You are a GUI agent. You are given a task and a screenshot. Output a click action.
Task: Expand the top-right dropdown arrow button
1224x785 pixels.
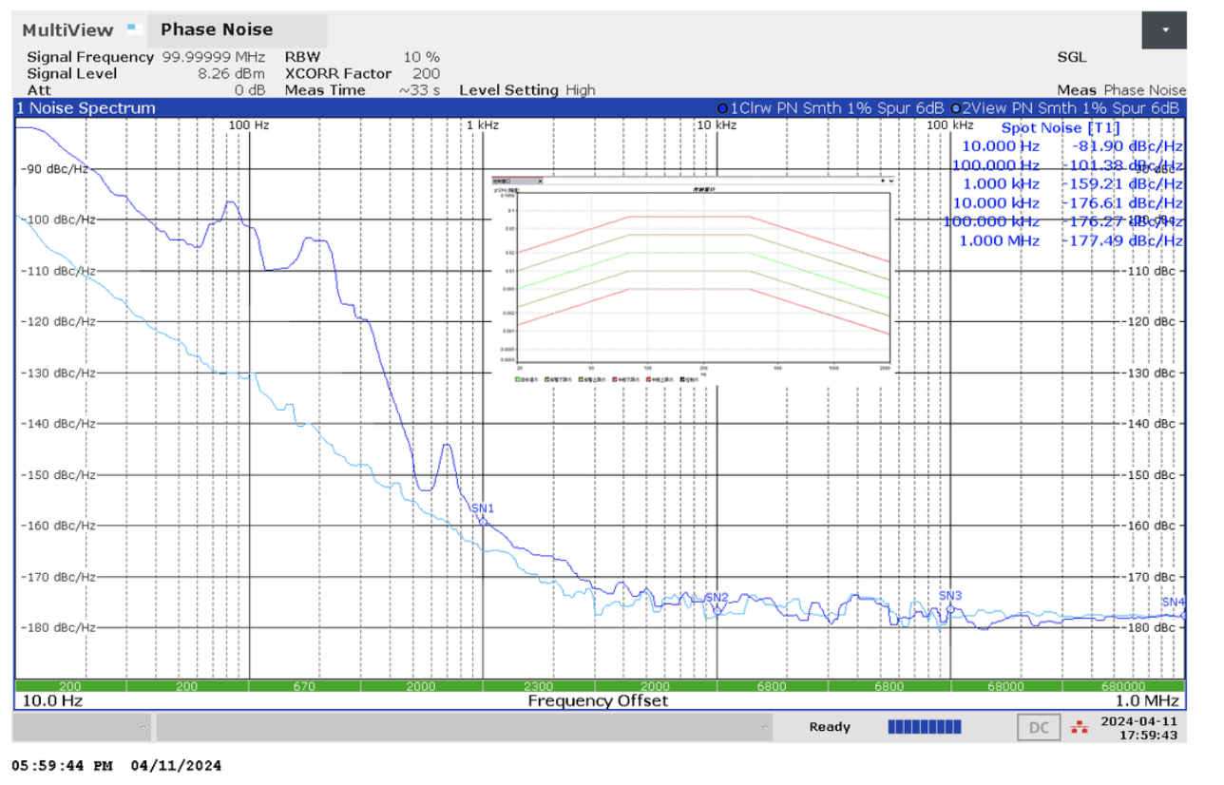[x=1164, y=30]
